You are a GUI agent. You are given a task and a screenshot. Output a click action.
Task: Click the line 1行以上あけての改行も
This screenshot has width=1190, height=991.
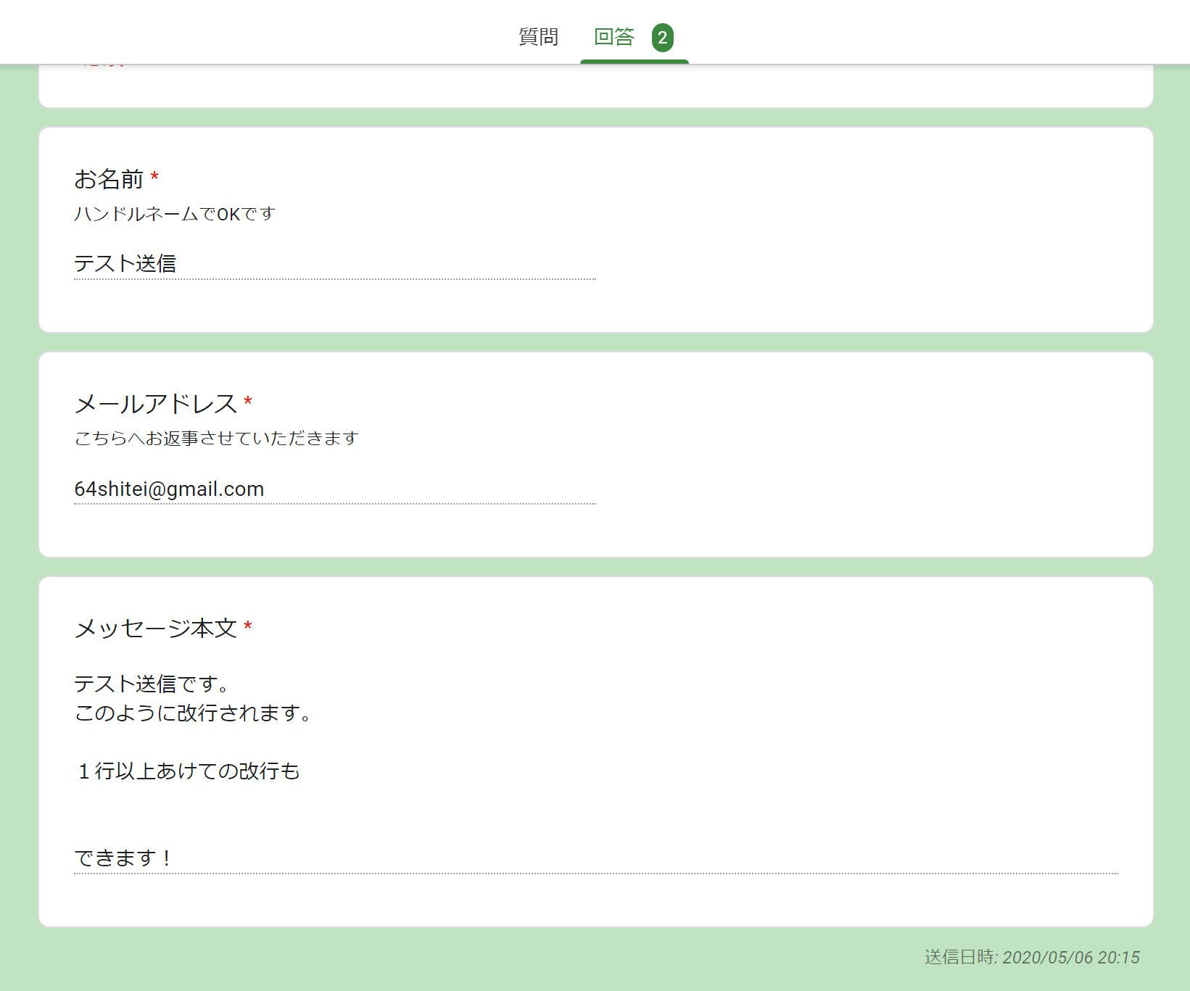point(188,771)
